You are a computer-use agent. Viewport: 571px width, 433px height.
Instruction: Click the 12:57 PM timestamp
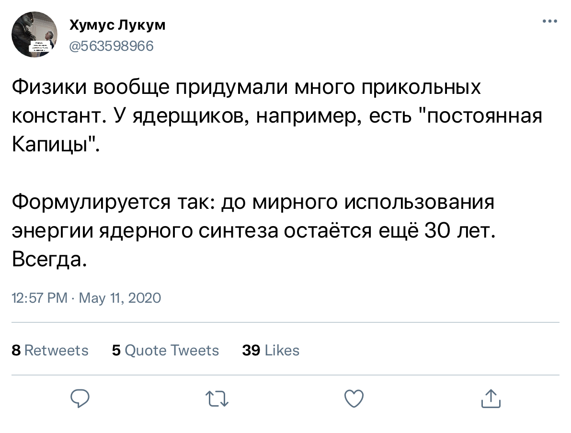[40, 299]
